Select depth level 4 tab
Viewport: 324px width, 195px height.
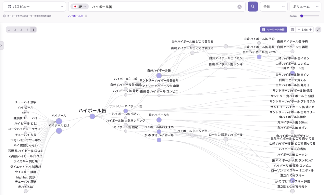point(27,30)
